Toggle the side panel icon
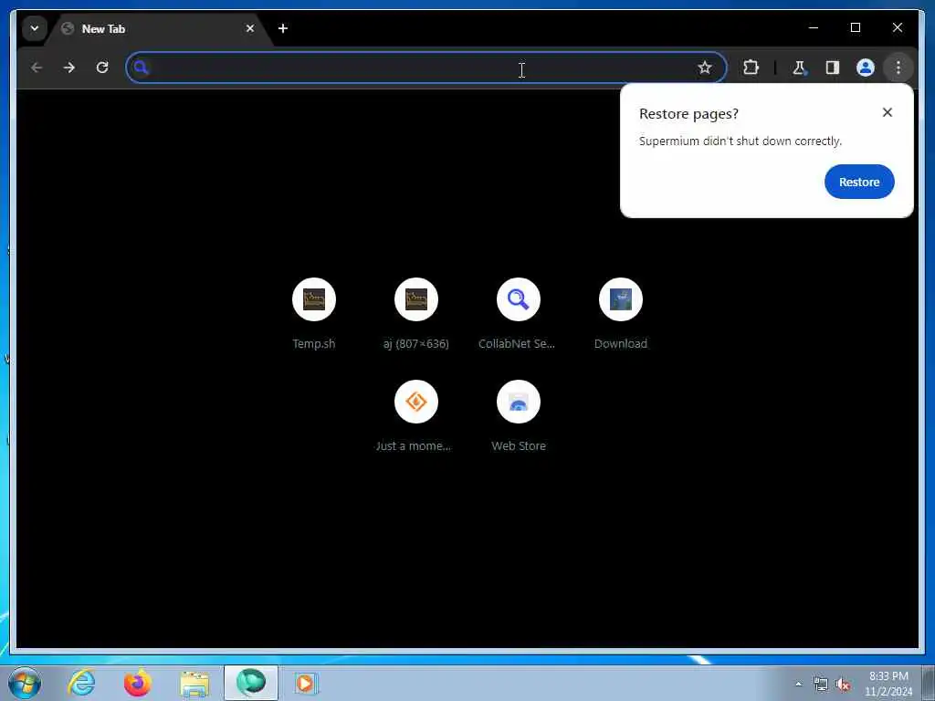Viewport: 935px width, 701px height. [833, 68]
